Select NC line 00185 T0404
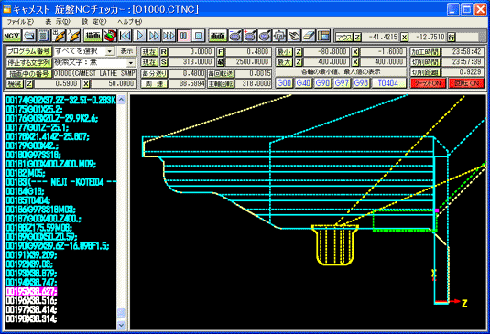Viewport: 490px width, 334px height. pyautogui.click(x=28, y=200)
